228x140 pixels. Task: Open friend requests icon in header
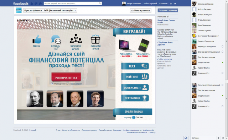pos(32,4)
